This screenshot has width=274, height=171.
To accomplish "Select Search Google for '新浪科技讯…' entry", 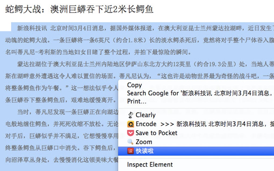I will click(x=198, y=93).
